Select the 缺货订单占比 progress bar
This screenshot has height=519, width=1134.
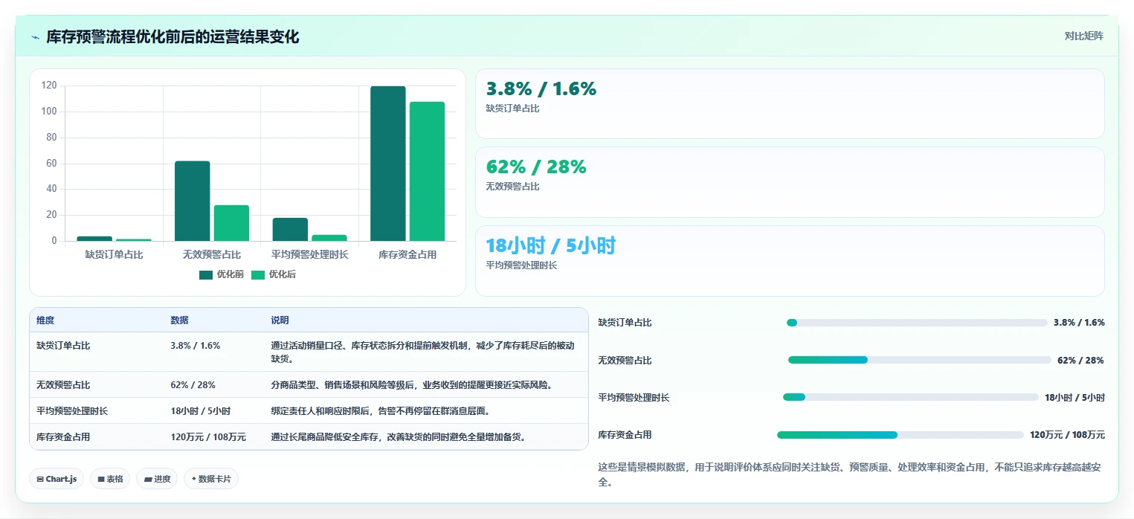[917, 323]
